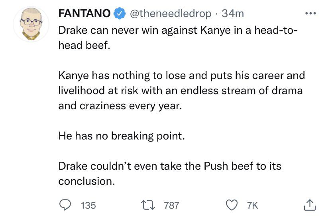
Task: Click the 787 retweets count
Action: [x=172, y=205]
